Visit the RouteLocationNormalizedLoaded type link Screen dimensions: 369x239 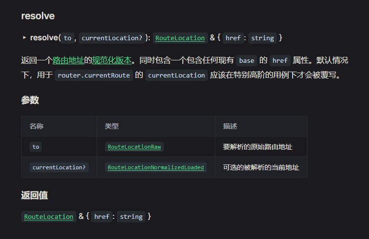pyautogui.click(x=156, y=167)
